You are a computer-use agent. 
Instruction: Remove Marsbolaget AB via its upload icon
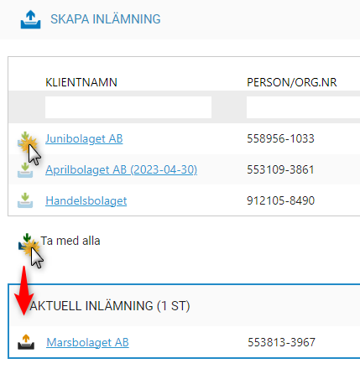[26, 342]
